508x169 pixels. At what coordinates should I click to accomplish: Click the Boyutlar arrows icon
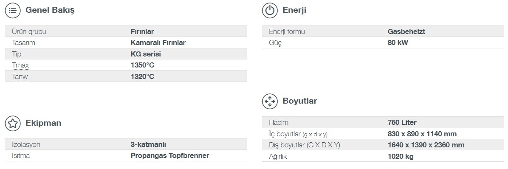[270, 101]
